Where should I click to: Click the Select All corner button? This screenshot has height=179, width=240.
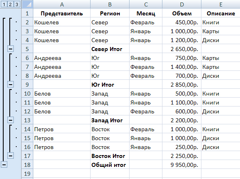click(27, 4)
